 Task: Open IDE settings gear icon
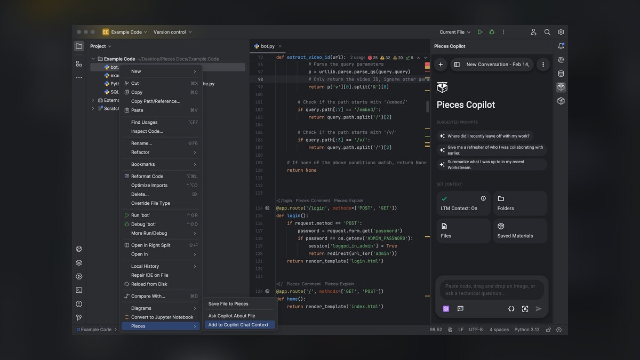pyautogui.click(x=561, y=32)
